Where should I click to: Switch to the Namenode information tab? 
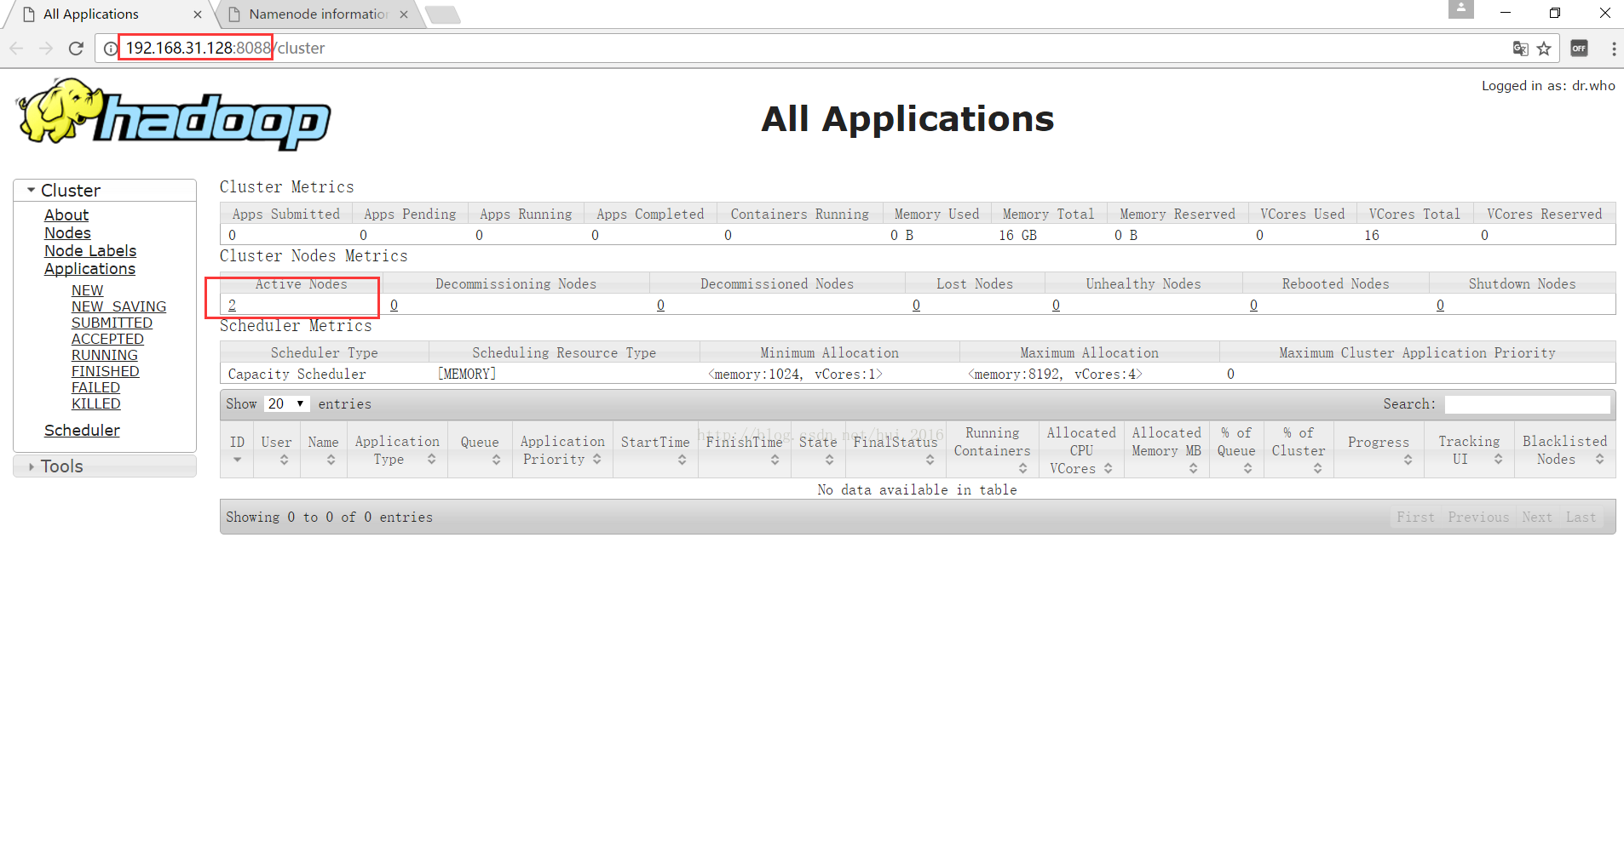[x=318, y=14]
